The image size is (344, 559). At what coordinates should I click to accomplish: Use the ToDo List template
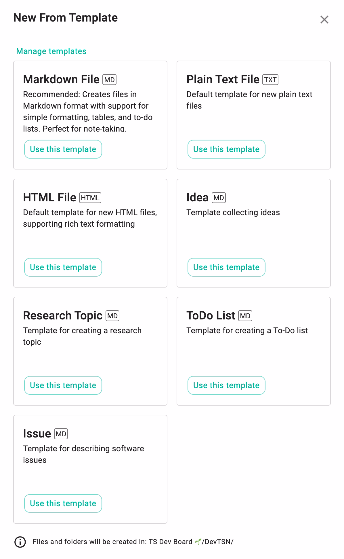(226, 385)
